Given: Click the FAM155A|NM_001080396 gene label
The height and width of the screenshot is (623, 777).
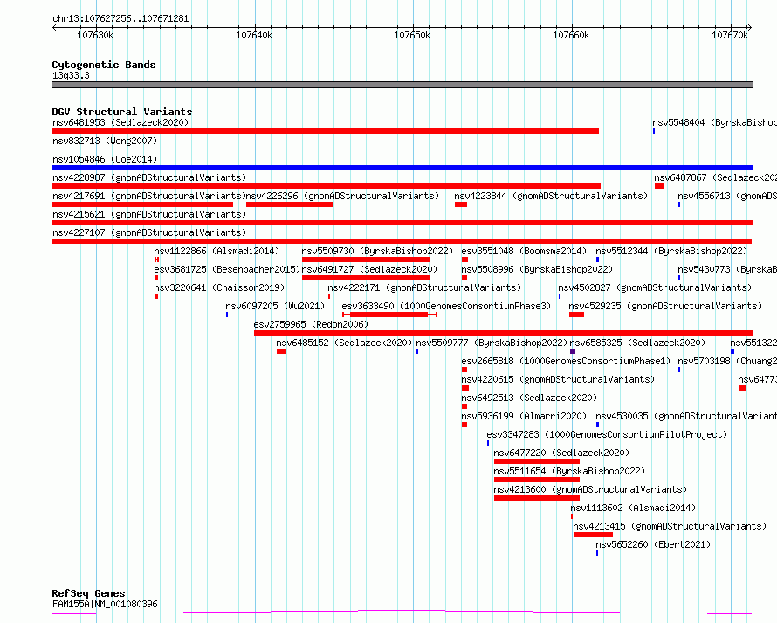Looking at the screenshot, I should coord(105,604).
